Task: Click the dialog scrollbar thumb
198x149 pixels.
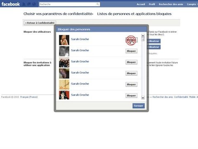Action: click(143, 39)
